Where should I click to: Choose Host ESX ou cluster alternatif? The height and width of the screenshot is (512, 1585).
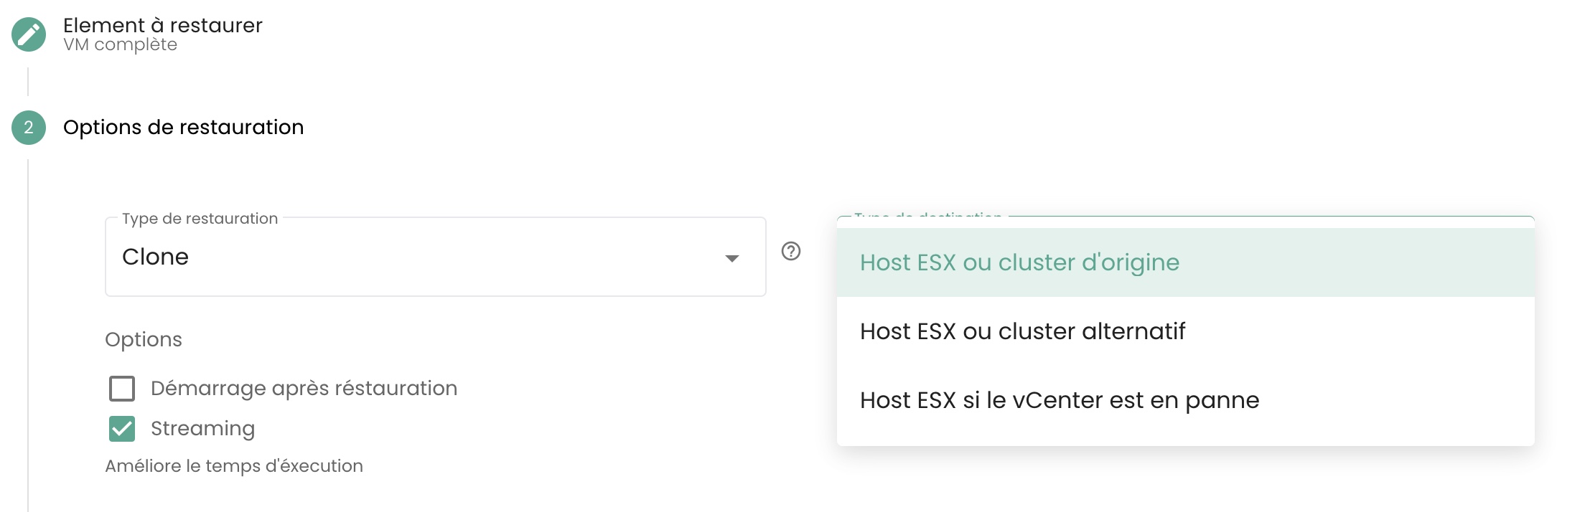click(1022, 331)
